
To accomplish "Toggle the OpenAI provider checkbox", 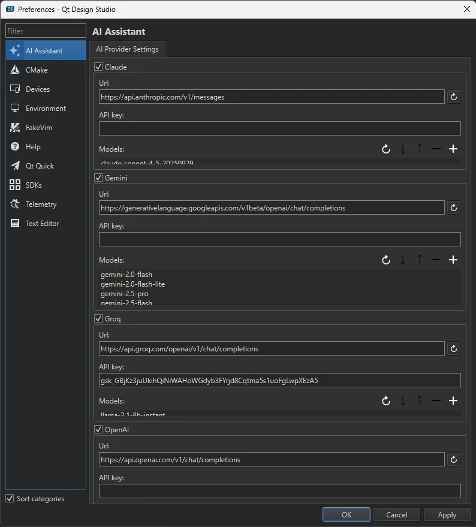I will tap(99, 430).
